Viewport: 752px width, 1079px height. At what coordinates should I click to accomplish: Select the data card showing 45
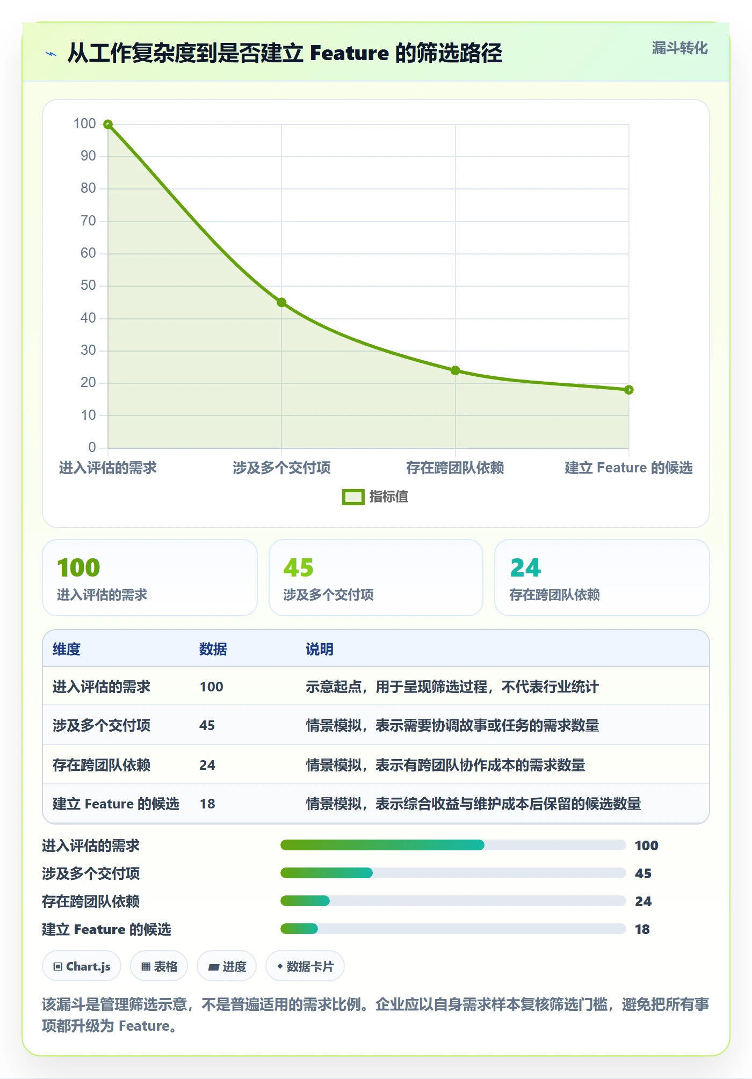(376, 578)
